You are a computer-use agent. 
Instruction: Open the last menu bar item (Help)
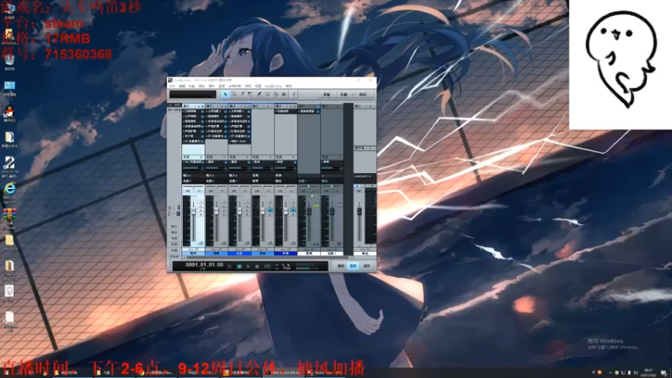288,87
